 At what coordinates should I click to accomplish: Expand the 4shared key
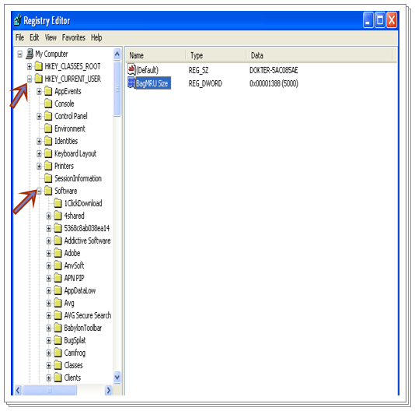click(x=49, y=216)
